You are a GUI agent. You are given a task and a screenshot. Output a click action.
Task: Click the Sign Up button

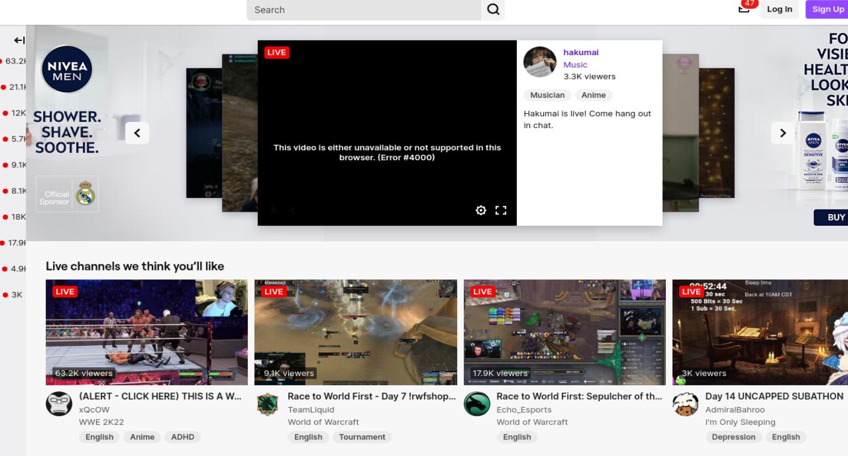coord(828,9)
